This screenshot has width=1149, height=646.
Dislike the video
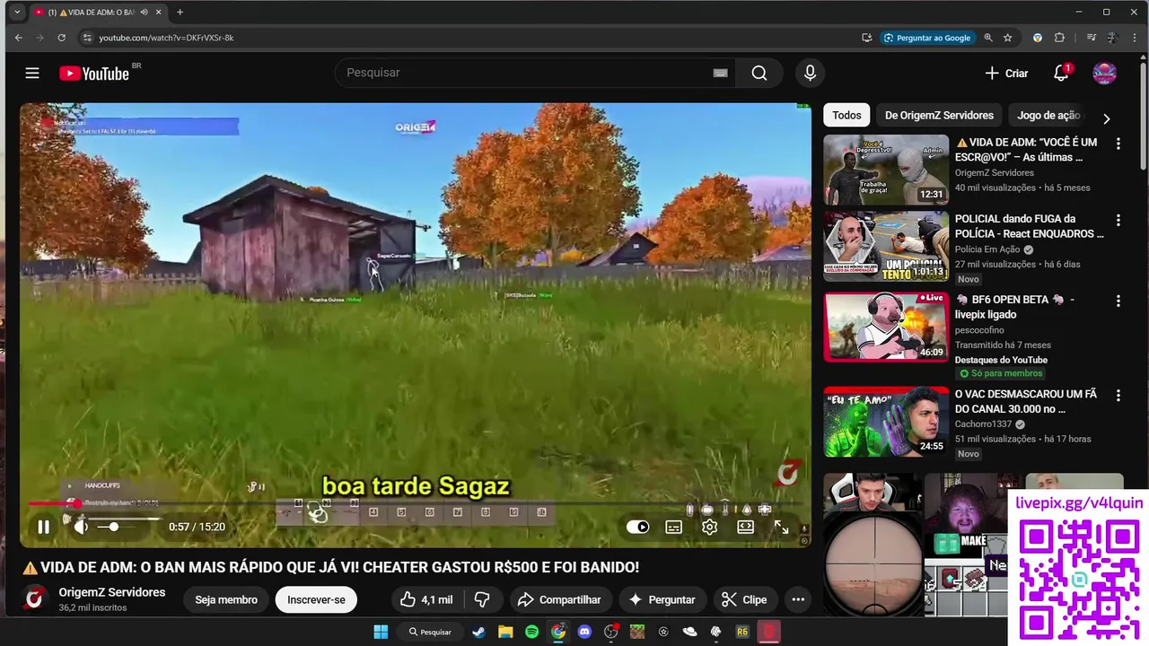[x=482, y=599]
